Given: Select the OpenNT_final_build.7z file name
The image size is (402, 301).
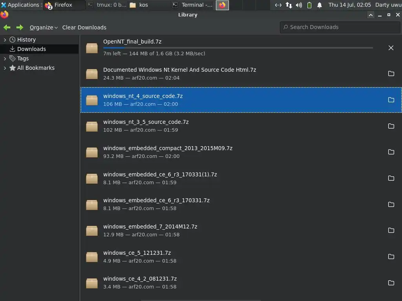Looking at the screenshot, I should coord(132,42).
